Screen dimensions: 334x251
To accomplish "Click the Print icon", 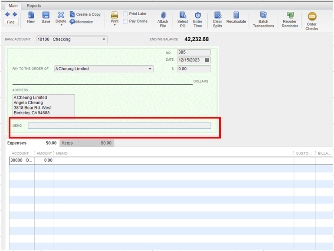I will pyautogui.click(x=115, y=15).
